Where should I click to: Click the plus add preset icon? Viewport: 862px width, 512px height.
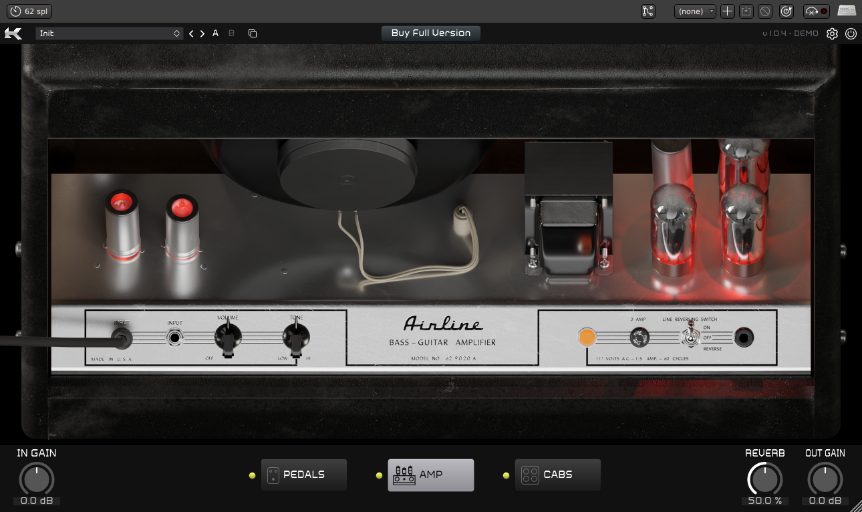pyautogui.click(x=728, y=11)
